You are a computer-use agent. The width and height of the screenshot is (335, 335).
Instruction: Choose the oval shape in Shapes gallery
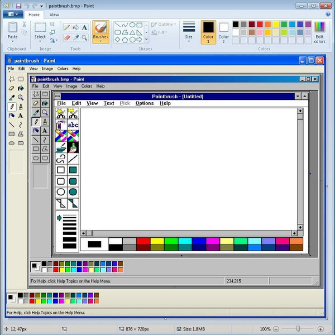point(132,25)
